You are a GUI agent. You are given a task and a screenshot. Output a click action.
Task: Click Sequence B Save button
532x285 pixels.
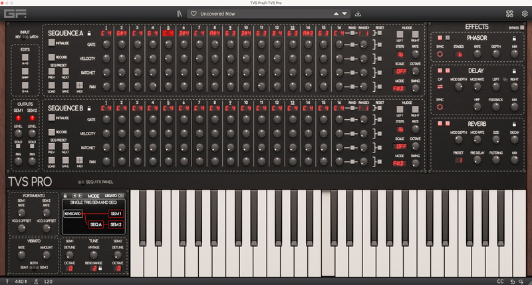point(65,160)
